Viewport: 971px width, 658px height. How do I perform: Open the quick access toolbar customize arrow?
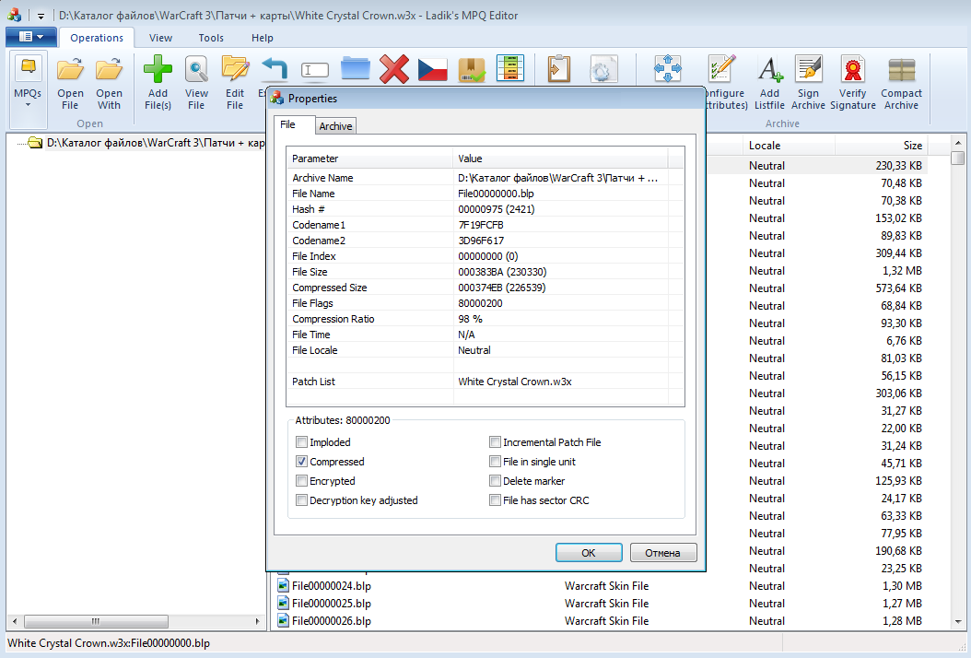(41, 16)
